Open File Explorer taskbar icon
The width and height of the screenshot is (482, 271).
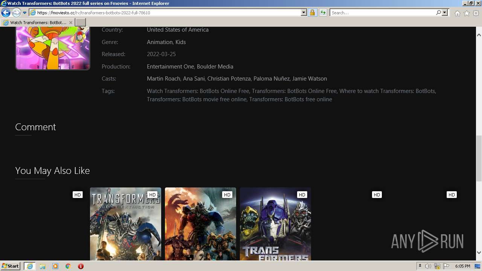[x=43, y=266]
